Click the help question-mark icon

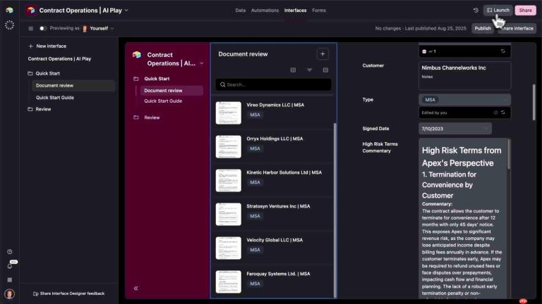(10, 252)
